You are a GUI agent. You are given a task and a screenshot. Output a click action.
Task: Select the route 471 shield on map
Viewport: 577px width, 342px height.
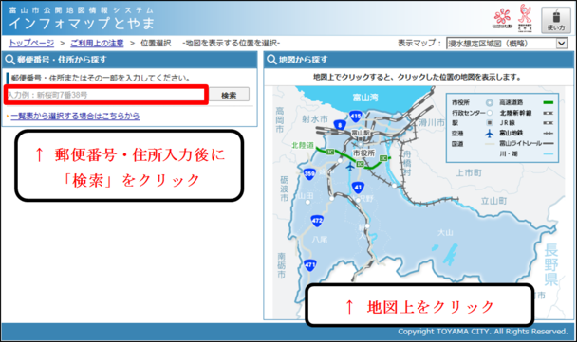[x=309, y=265]
